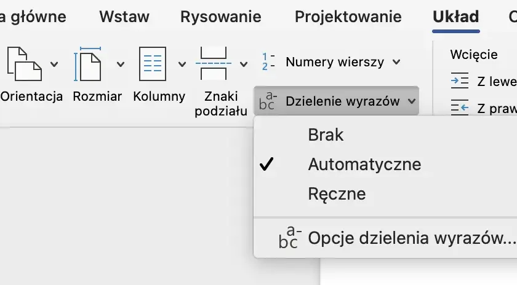The width and height of the screenshot is (517, 285).
Task: Click the Orientacja page orientation icon
Action: click(x=25, y=64)
